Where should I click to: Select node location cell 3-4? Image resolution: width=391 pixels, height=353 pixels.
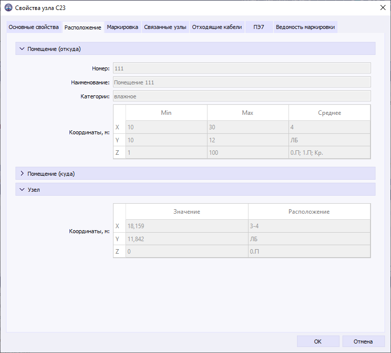(x=309, y=226)
